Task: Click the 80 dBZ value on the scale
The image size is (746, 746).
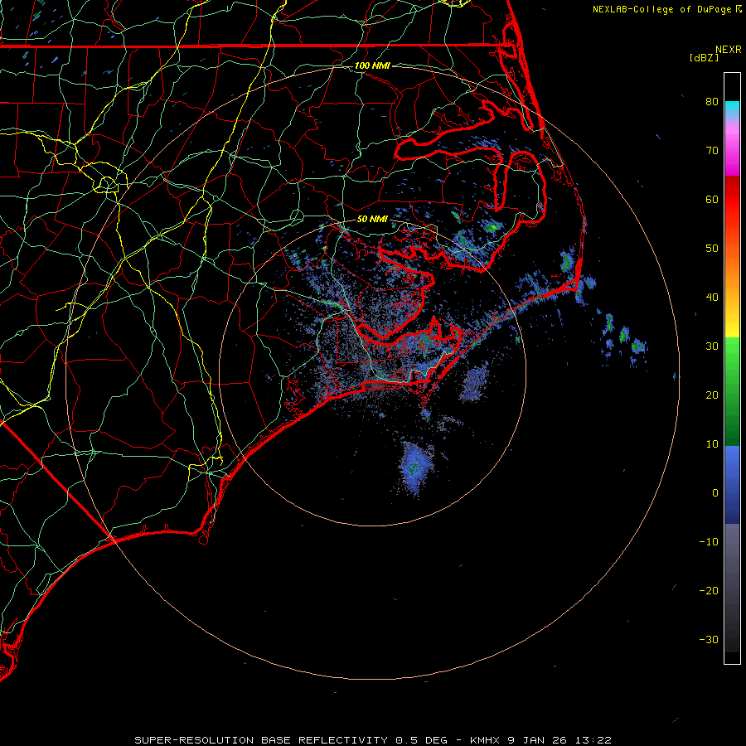Action: click(x=712, y=101)
